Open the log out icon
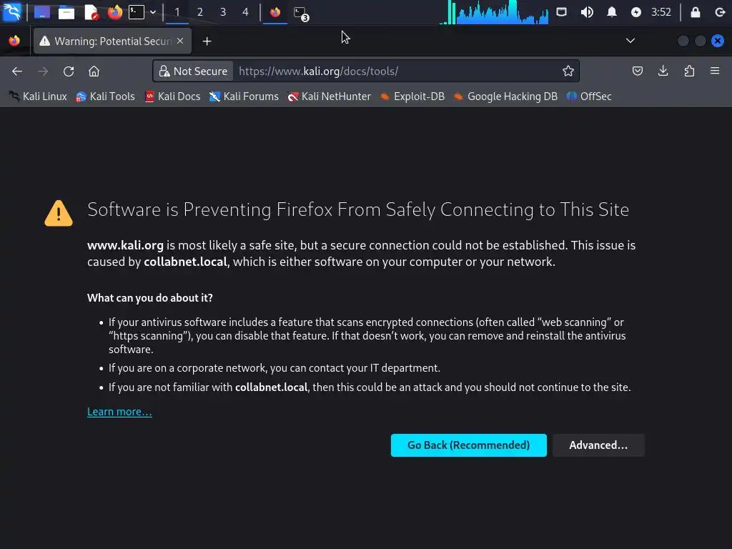Screen dimensions: 732x549 [720, 12]
